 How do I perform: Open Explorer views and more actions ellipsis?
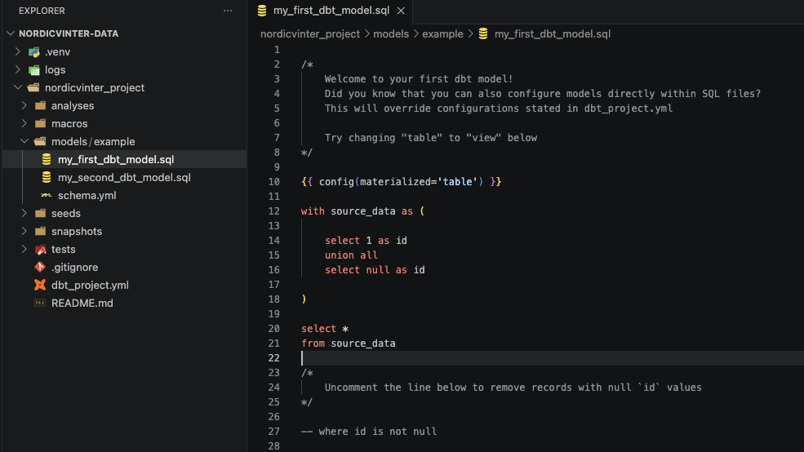tap(228, 11)
